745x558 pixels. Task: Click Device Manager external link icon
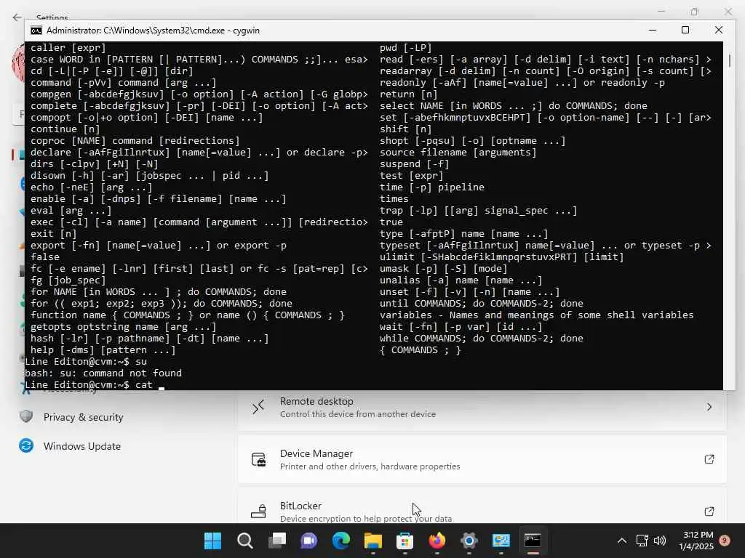709,459
